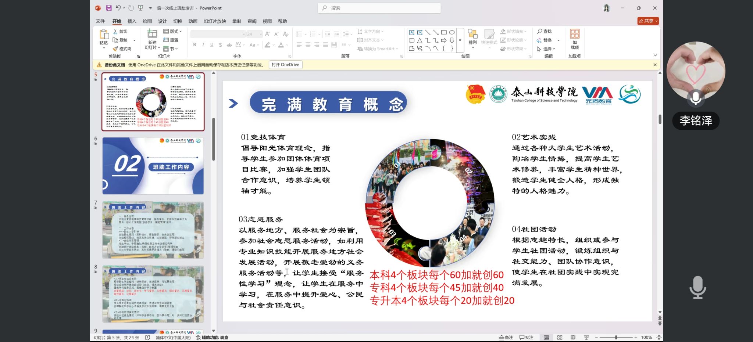Click the 打开 OneDrive button
This screenshot has width=753, height=342.
click(x=285, y=65)
